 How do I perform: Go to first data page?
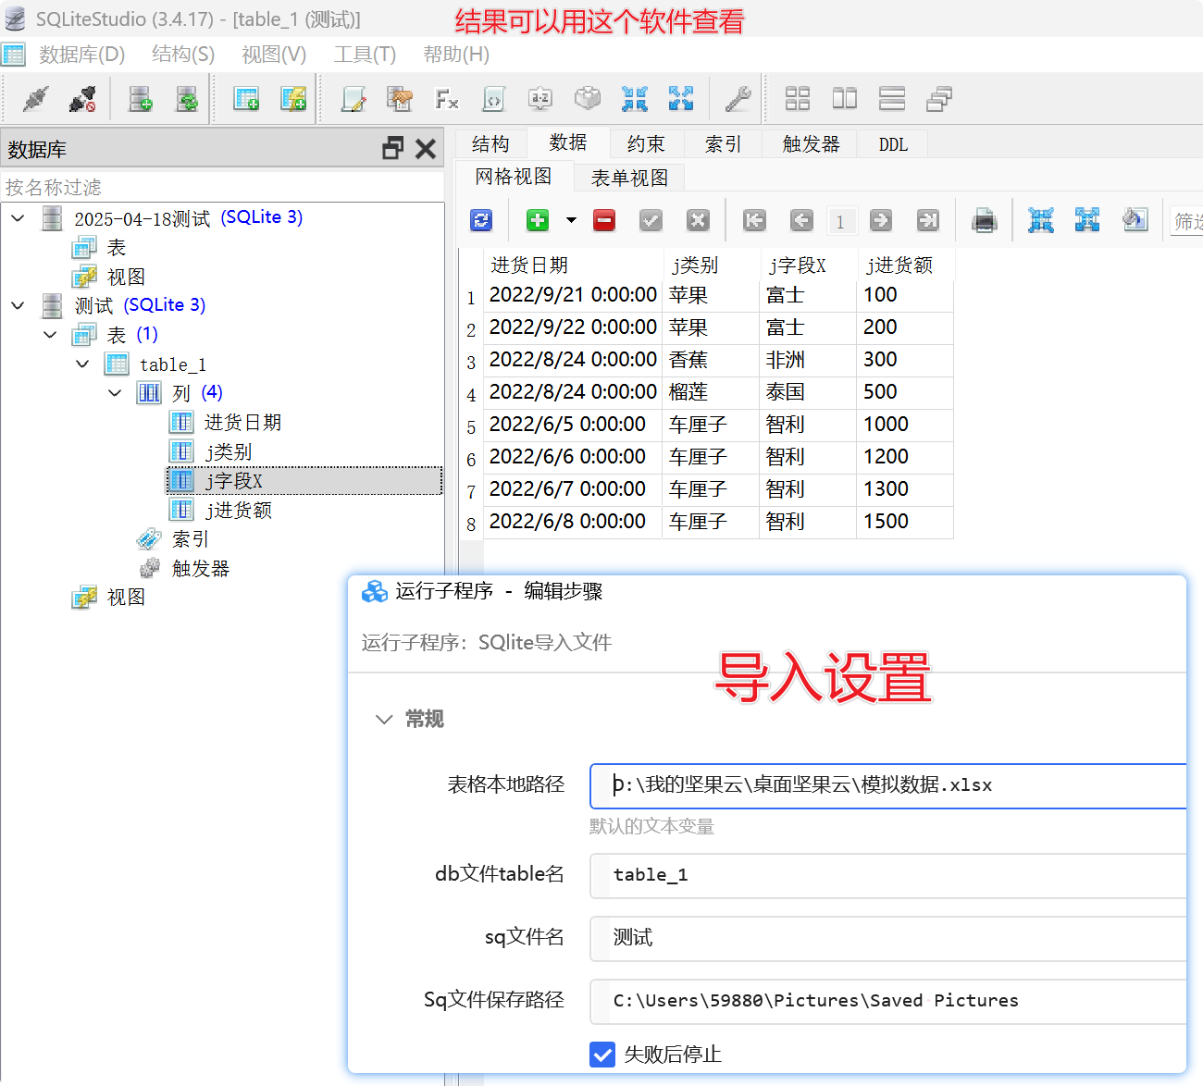[x=755, y=220]
